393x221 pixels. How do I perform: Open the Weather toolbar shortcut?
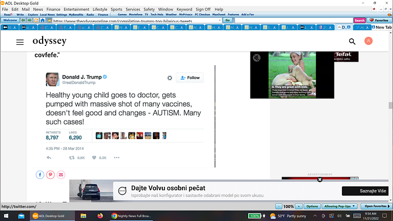click(171, 15)
